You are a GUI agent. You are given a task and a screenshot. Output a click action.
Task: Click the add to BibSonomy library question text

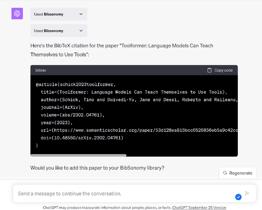point(97,168)
